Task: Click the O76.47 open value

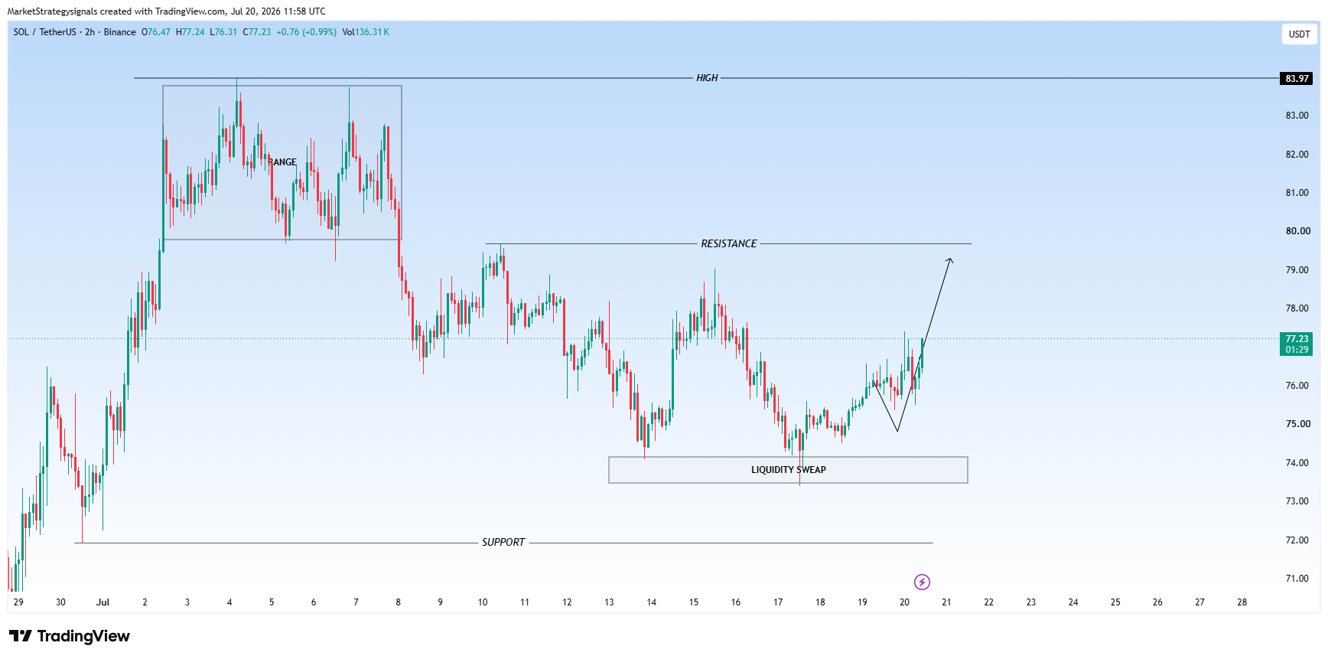Action: tap(156, 32)
